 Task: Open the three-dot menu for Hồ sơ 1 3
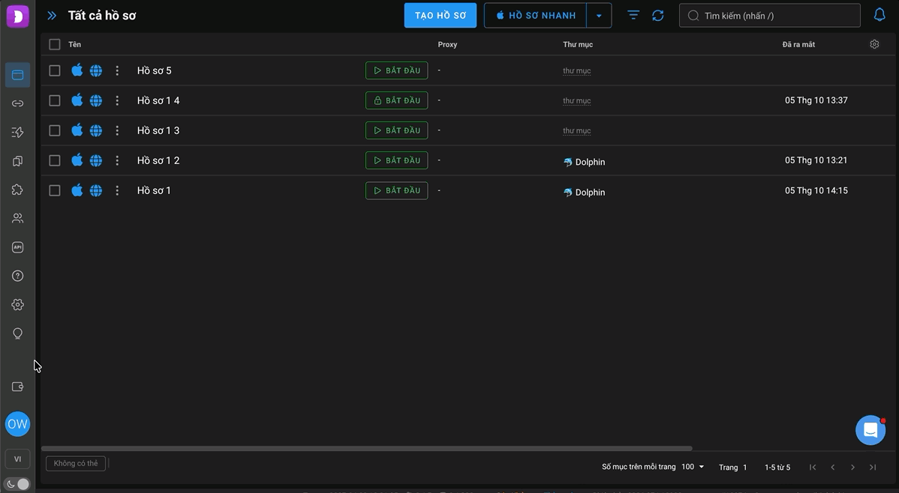(117, 130)
